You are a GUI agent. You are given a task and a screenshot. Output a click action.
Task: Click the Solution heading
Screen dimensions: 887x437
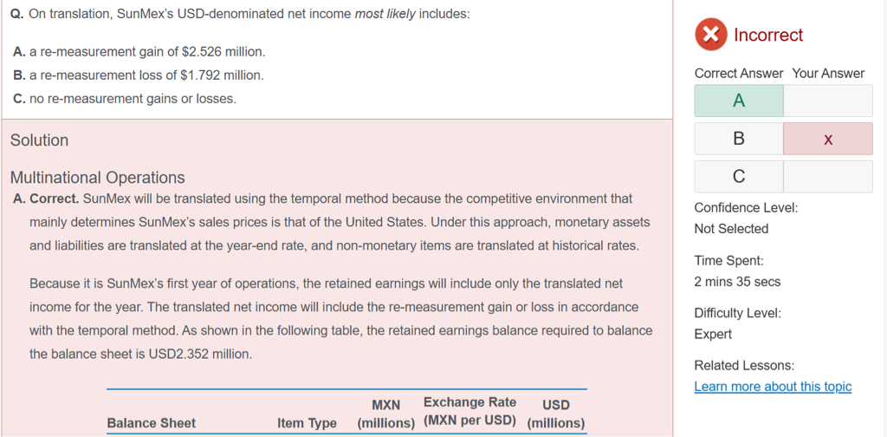coord(39,140)
